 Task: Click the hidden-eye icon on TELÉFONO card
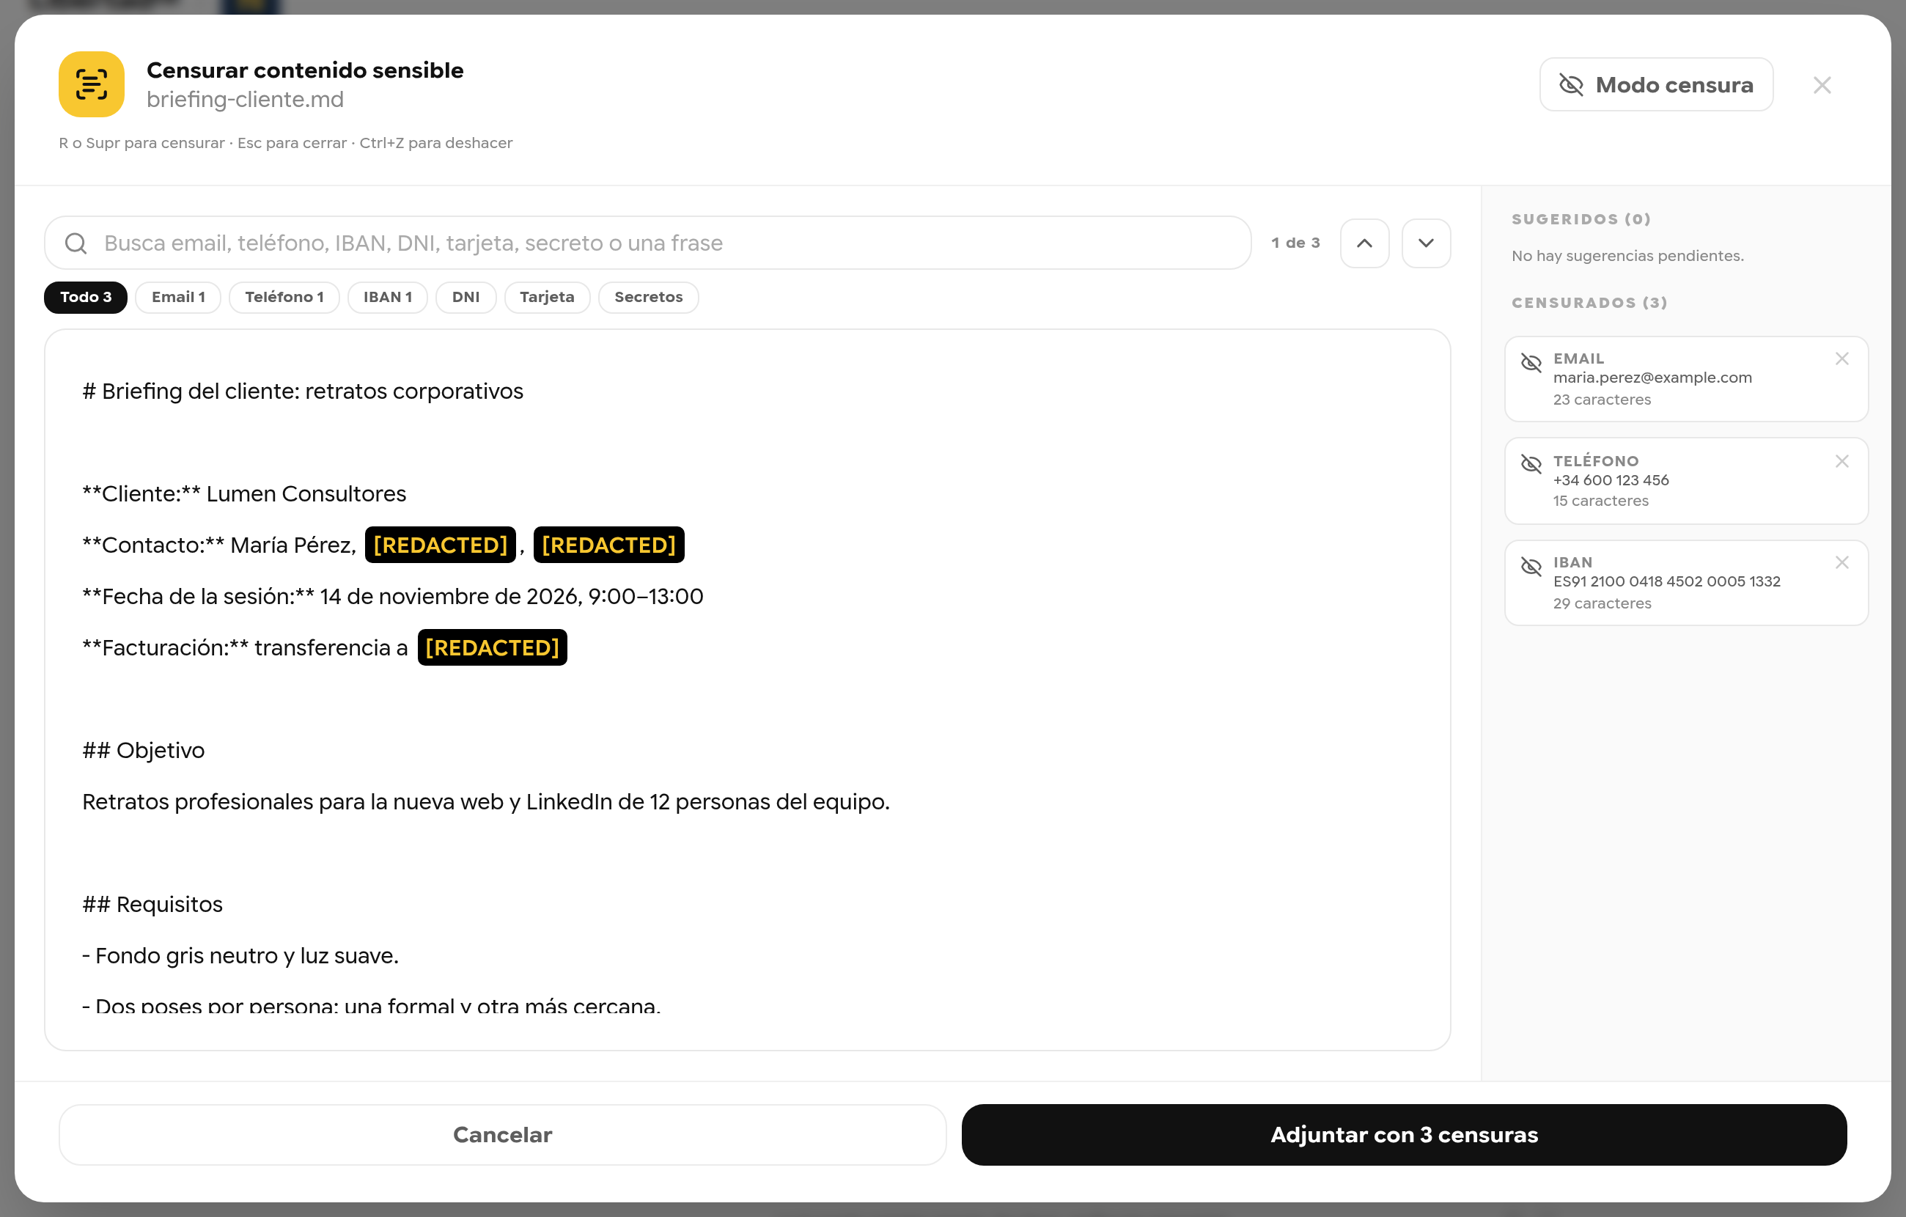(x=1531, y=464)
